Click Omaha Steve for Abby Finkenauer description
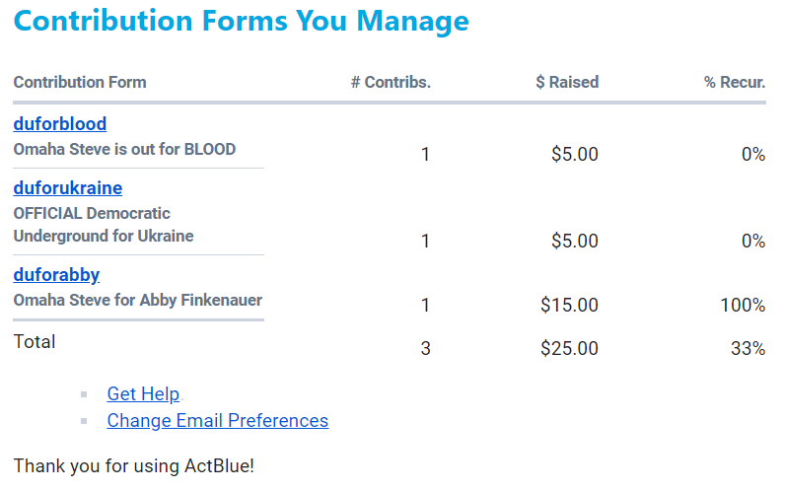Image resolution: width=785 pixels, height=491 pixels. [137, 300]
